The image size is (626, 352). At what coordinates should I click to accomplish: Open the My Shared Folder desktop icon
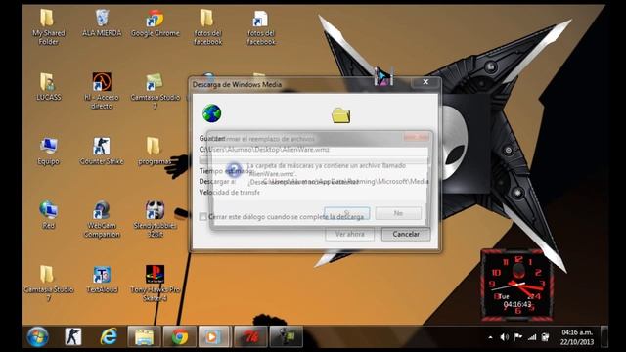[48, 27]
